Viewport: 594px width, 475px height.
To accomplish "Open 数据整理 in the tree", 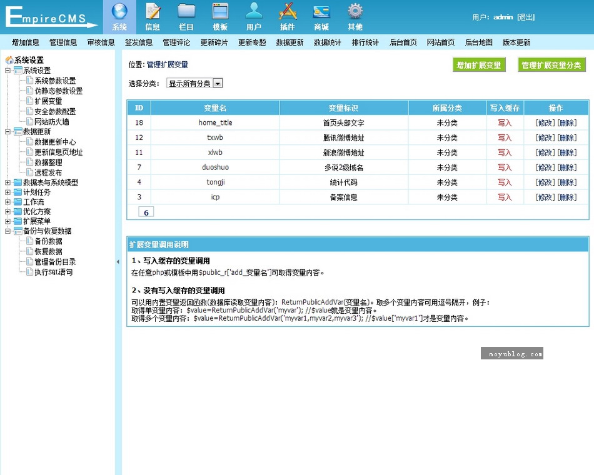I will (49, 162).
